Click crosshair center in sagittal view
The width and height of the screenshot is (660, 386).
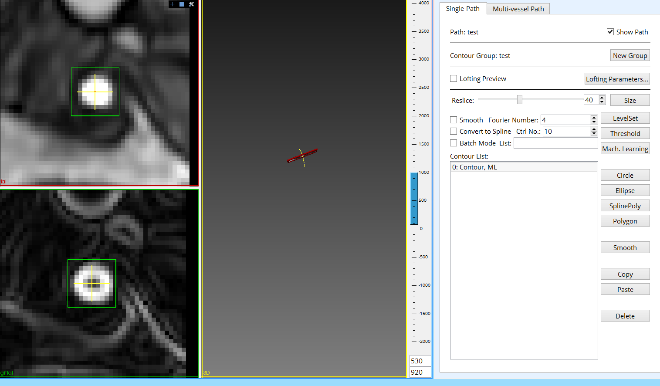coord(92,284)
